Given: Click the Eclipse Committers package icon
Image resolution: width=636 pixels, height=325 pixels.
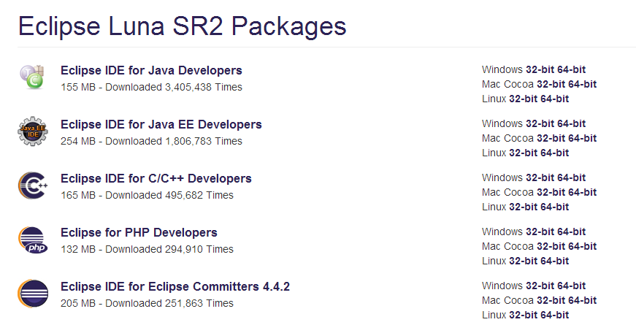Looking at the screenshot, I should (x=33, y=294).
